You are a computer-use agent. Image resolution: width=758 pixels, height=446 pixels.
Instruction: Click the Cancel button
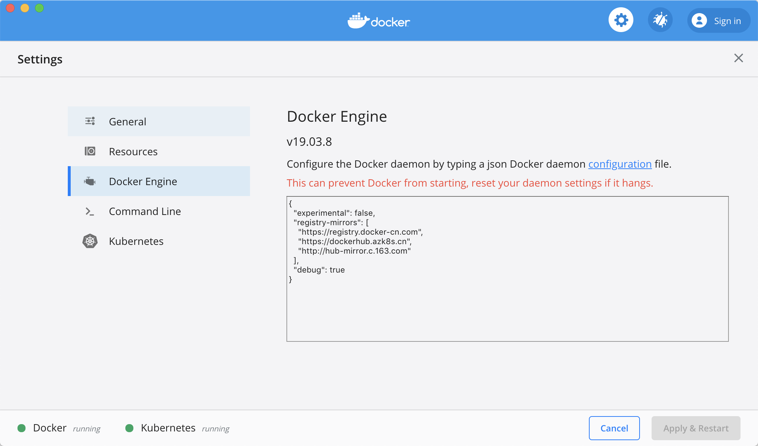click(x=614, y=428)
